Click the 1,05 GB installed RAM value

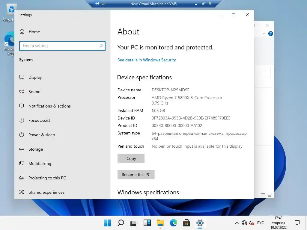coord(158,111)
